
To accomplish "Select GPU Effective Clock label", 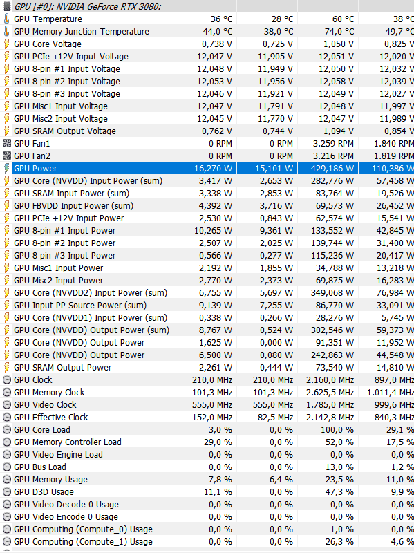I will coord(51,418).
